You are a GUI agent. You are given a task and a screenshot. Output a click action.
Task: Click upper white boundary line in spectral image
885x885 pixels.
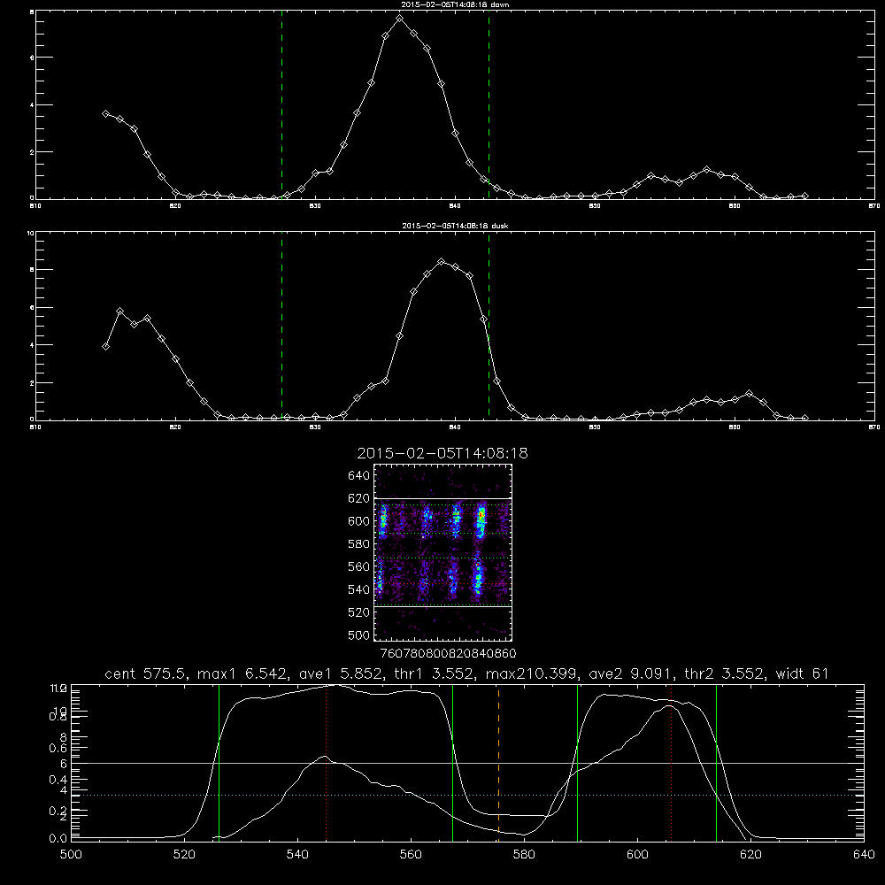[442, 498]
